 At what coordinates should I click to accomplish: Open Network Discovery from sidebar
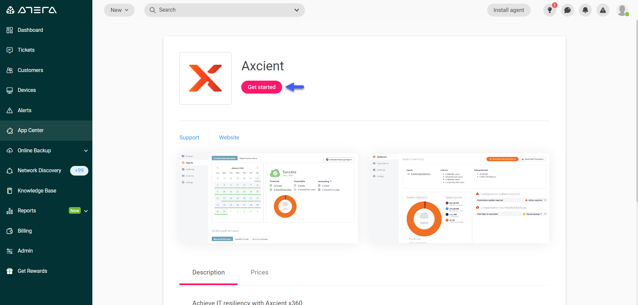point(39,170)
